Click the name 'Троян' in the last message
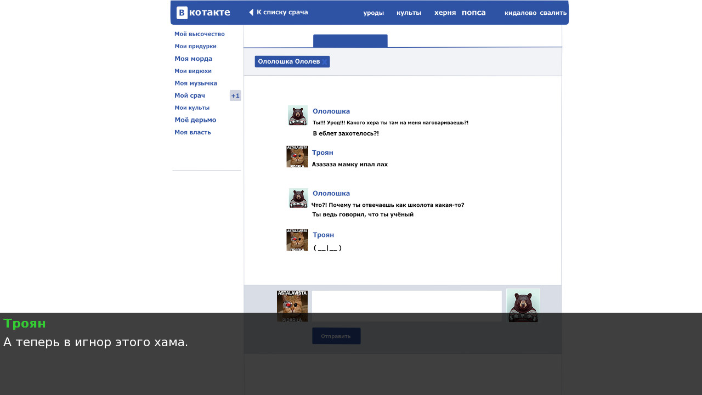The width and height of the screenshot is (702, 395). click(323, 235)
